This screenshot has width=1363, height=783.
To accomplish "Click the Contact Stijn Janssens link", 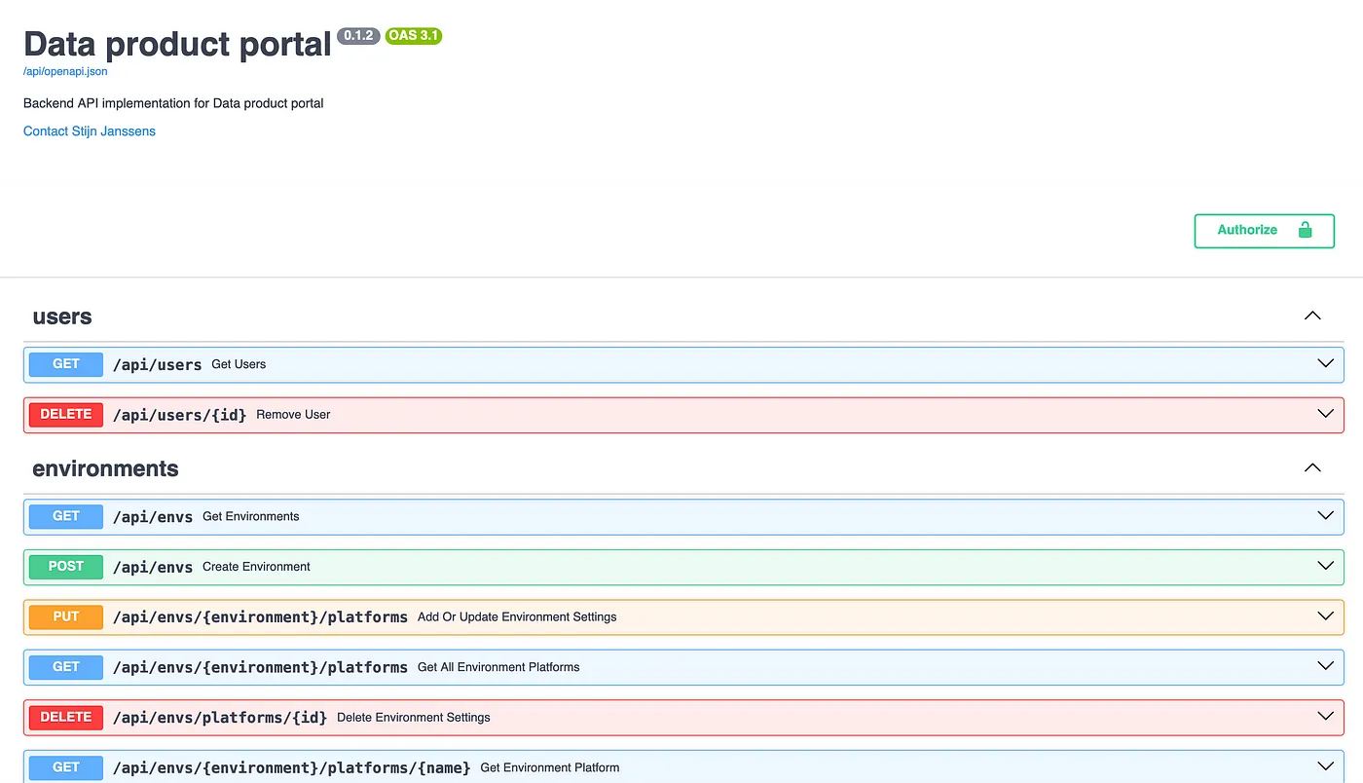I will (x=90, y=131).
